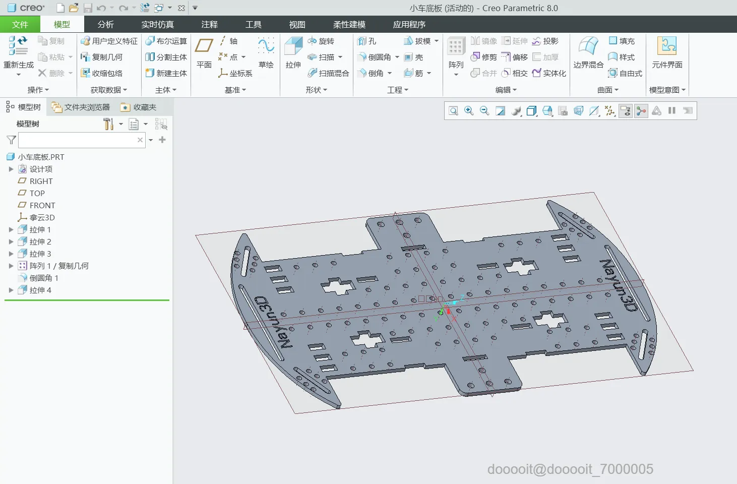The height and width of the screenshot is (484, 737).
Task: Click the Plane (平面) datum icon
Action: coord(204,46)
